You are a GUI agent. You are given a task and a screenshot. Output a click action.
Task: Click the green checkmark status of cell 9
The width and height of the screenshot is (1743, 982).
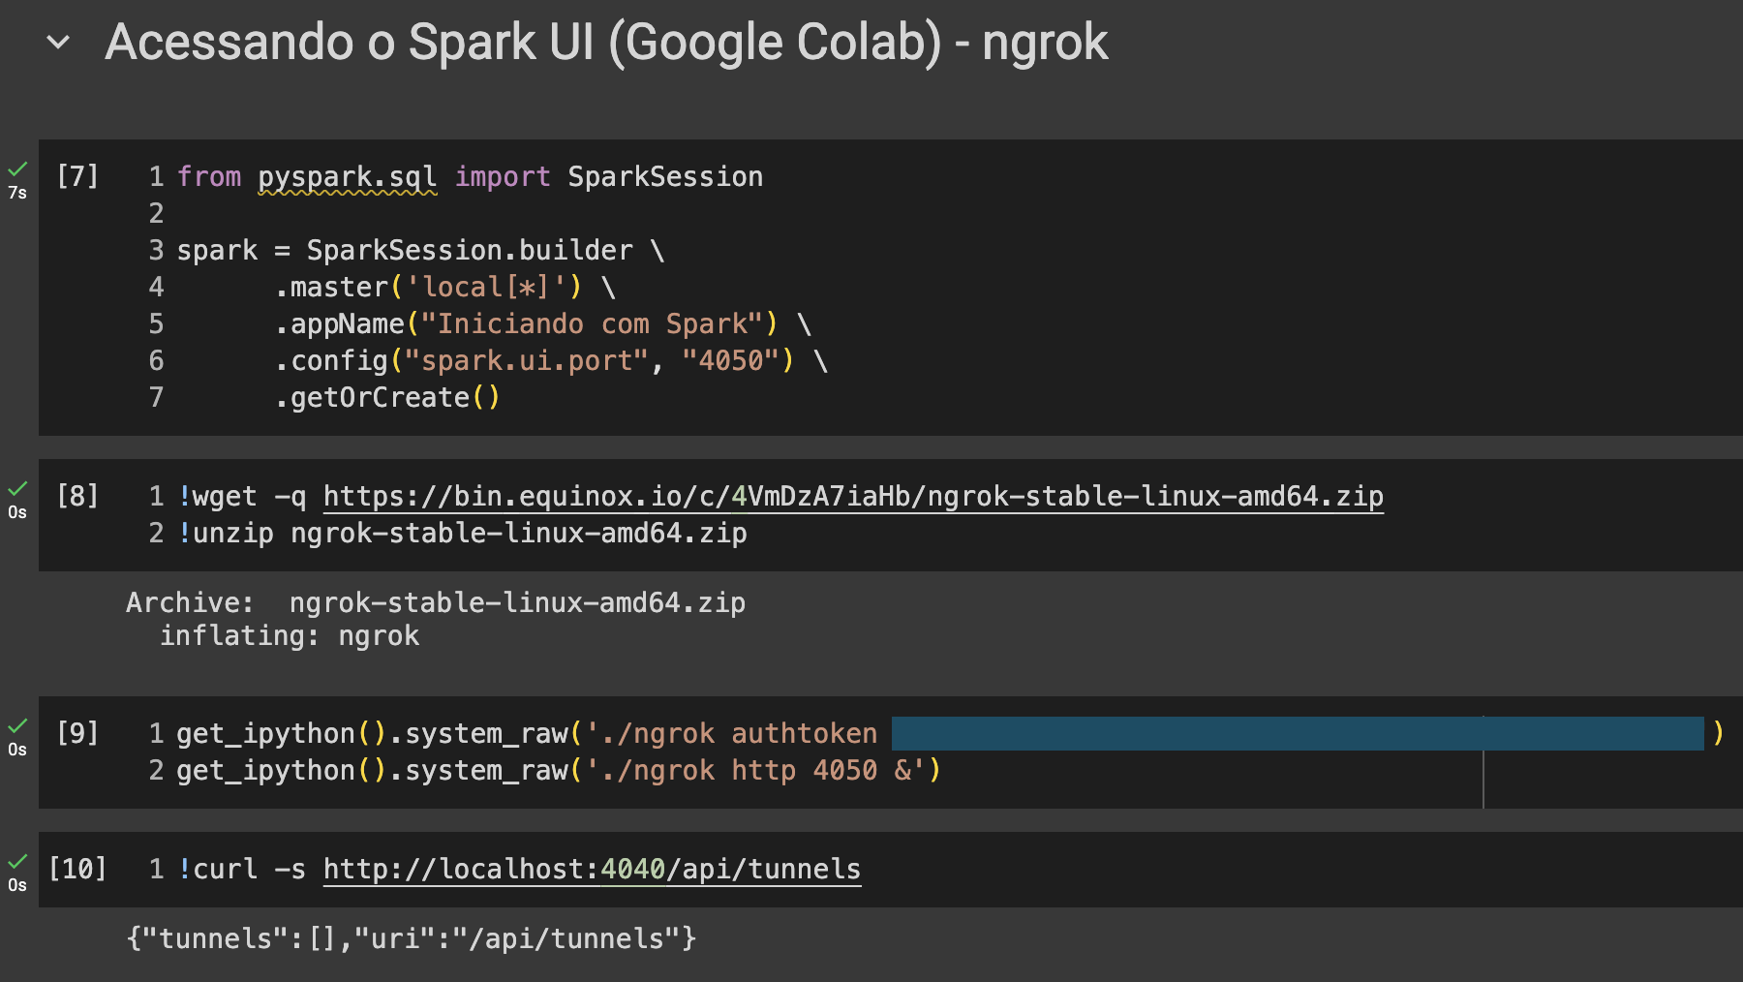coord(17,726)
